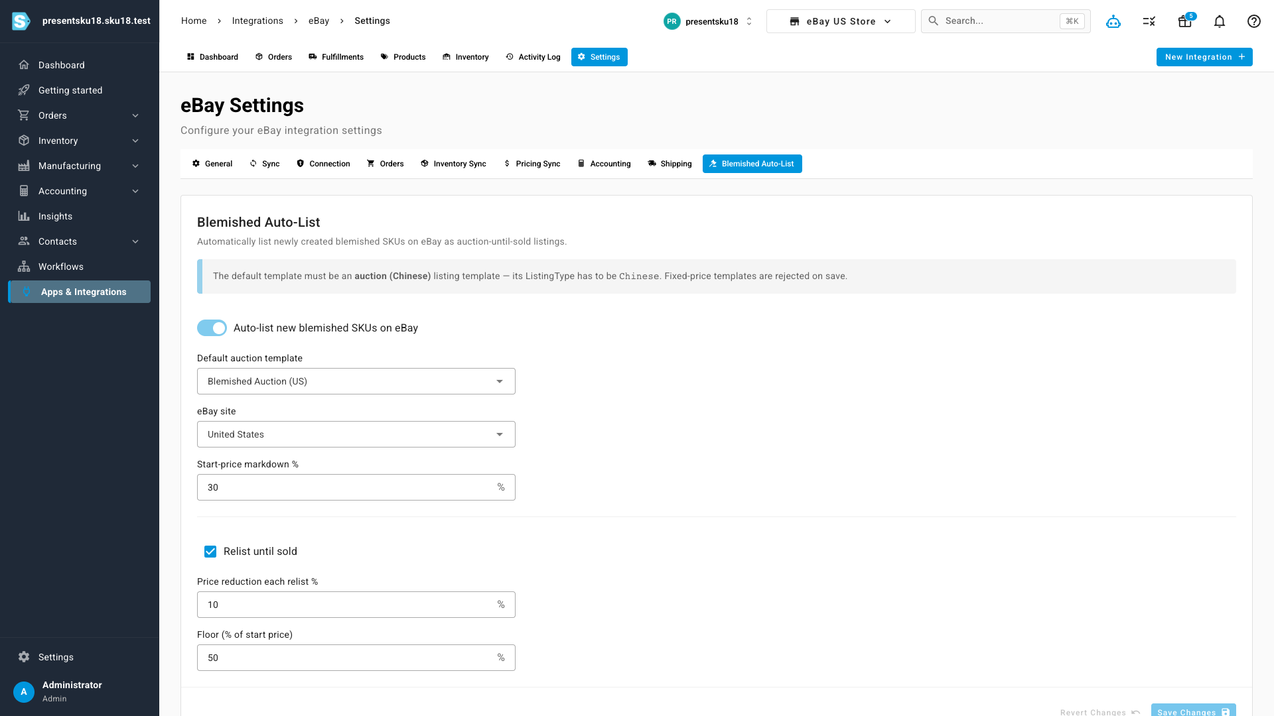Click the Inventory box icon in sidebar

click(24, 141)
